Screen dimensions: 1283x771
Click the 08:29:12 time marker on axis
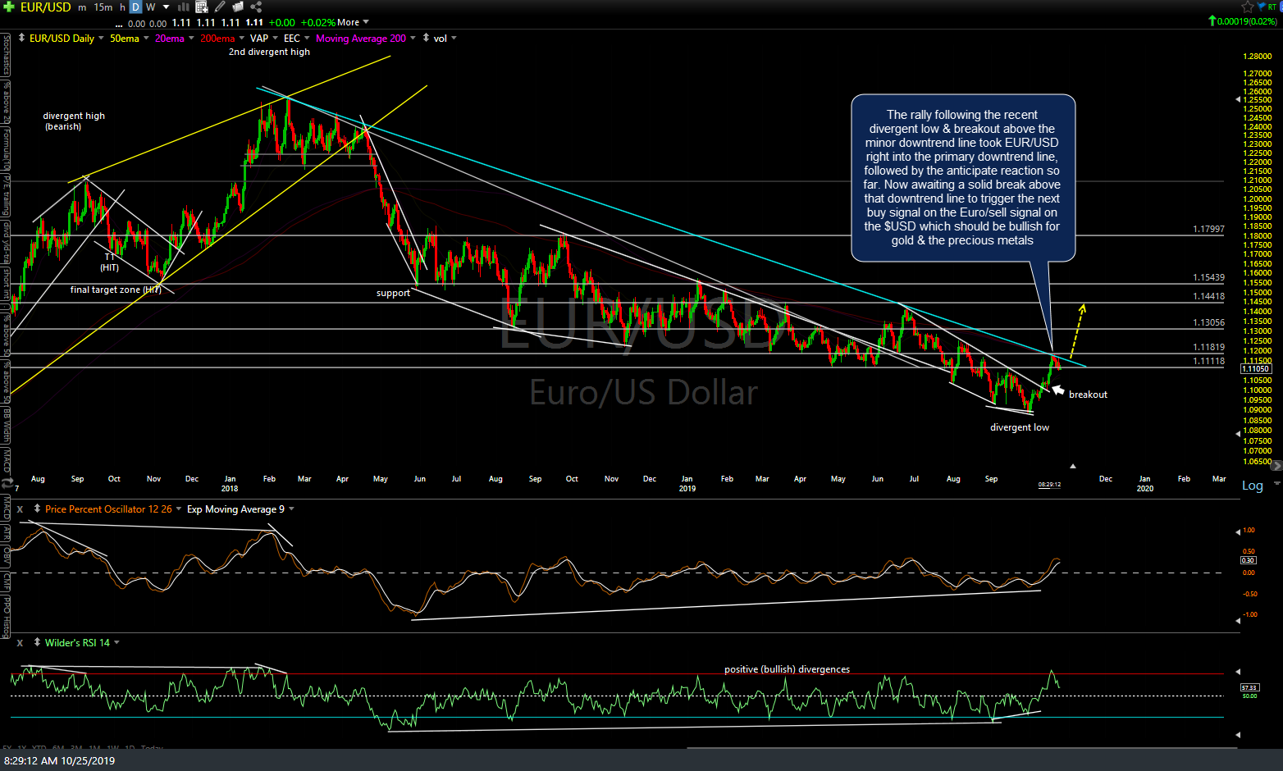1049,485
